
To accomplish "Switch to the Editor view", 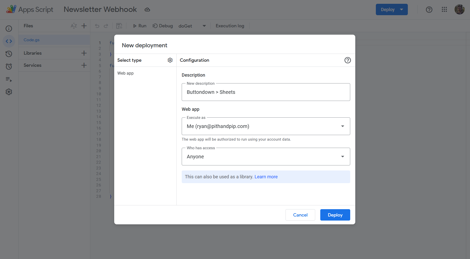I will (x=9, y=41).
